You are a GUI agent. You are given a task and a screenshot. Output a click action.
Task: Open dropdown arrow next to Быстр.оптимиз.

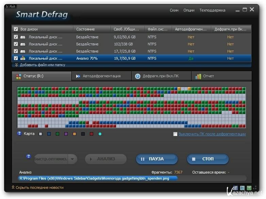point(72,159)
